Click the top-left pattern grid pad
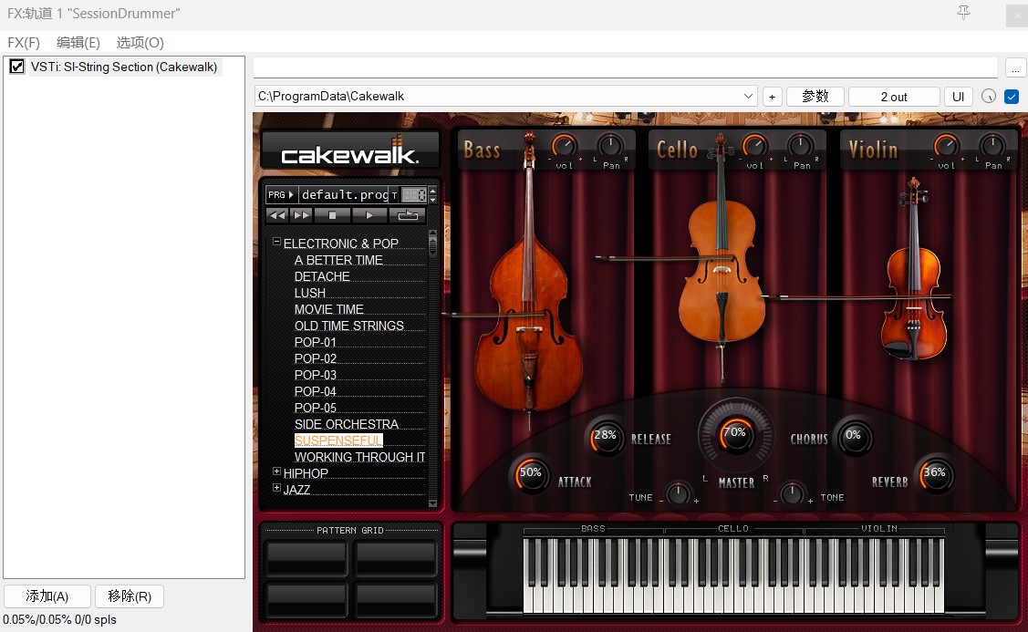The height and width of the screenshot is (632, 1028). coord(306,558)
